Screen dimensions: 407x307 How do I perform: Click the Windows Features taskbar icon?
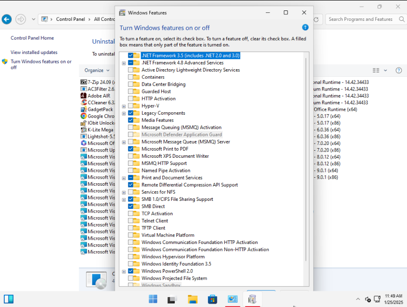[252, 299]
